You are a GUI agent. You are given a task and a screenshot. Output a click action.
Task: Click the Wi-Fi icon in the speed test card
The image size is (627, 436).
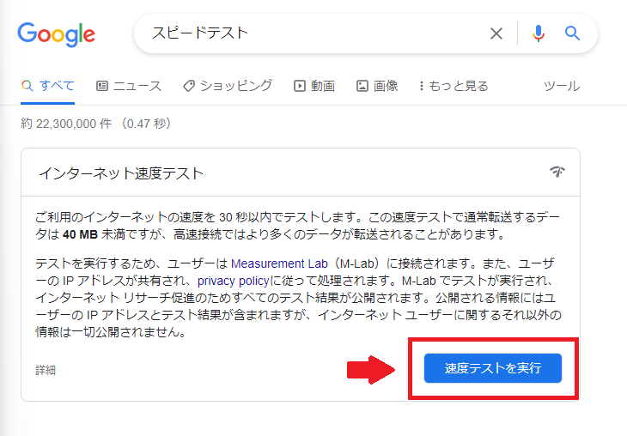coord(557,172)
